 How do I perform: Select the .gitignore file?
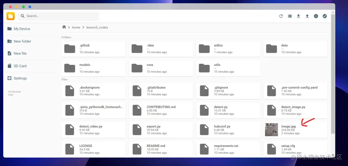point(228,91)
